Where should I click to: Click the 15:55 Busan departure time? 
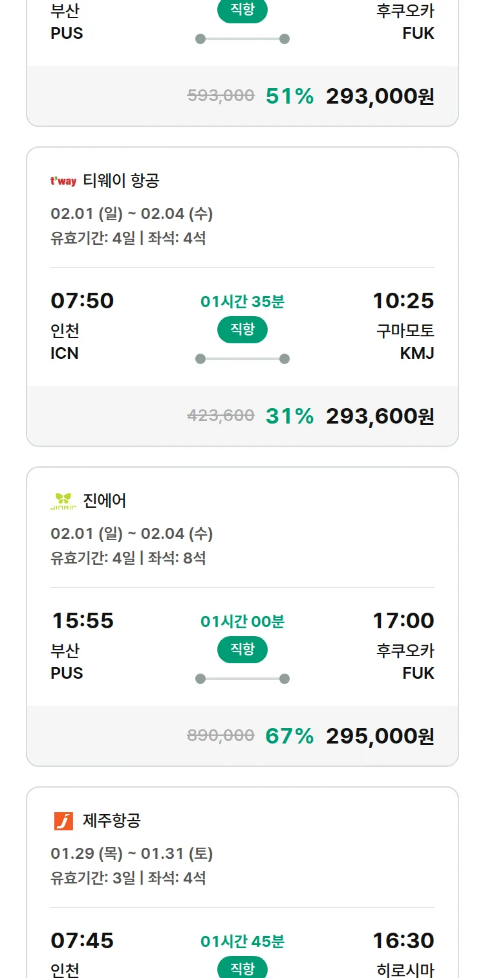(83, 621)
